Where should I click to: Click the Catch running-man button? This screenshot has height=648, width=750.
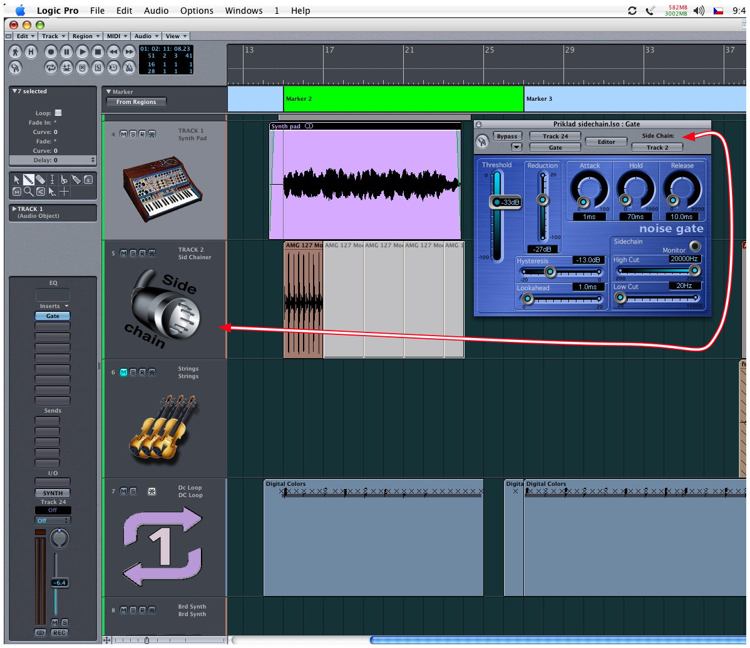point(15,51)
